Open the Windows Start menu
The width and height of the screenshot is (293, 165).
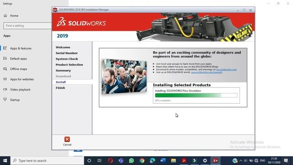pos(5,160)
